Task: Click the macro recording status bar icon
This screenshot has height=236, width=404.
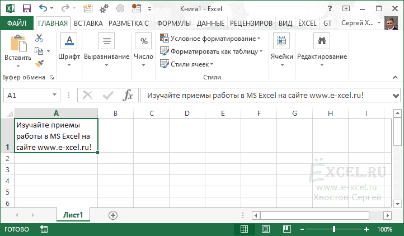Action: point(44,229)
